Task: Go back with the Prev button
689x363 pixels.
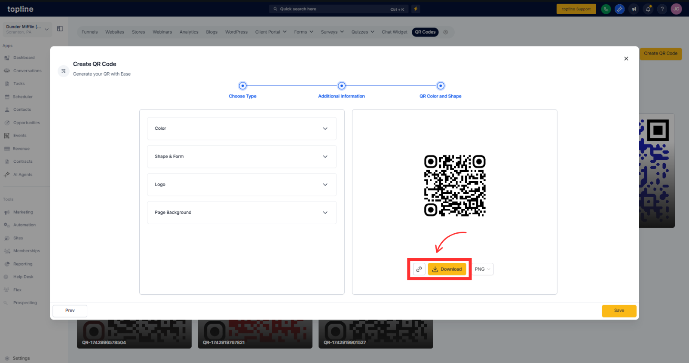Action: point(70,311)
